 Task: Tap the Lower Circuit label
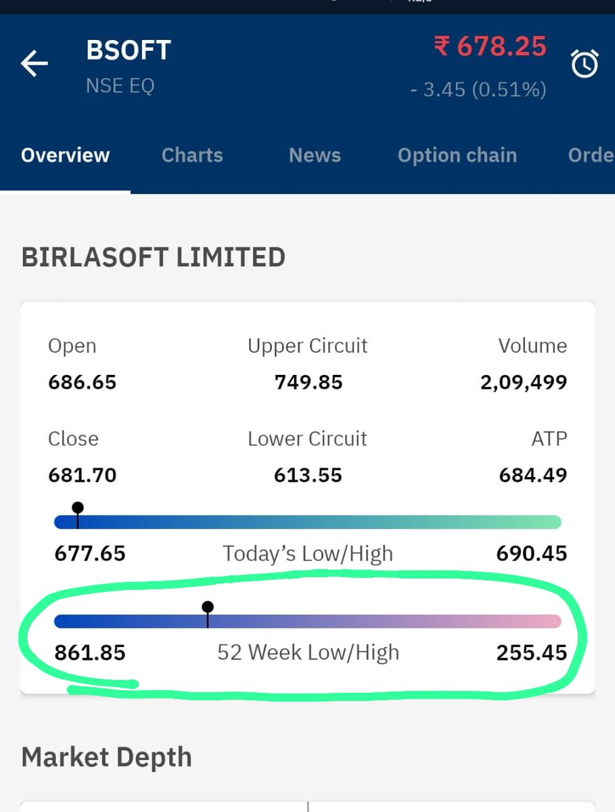[x=307, y=438]
